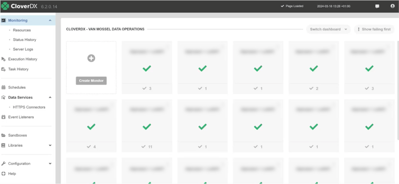Go to Task History page
This screenshot has height=184, width=399.
coord(18,69)
